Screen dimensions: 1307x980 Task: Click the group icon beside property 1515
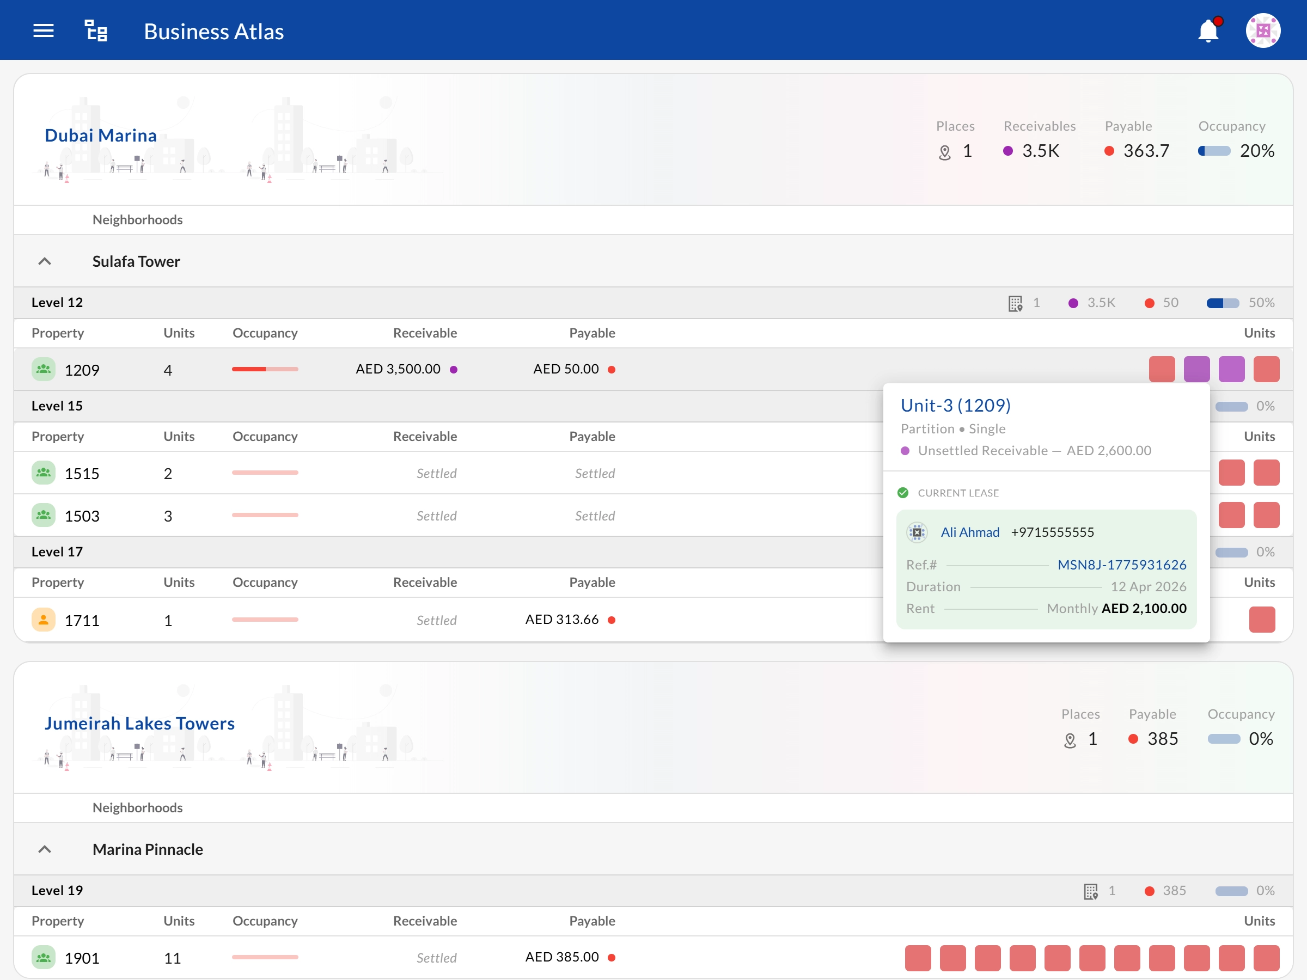pos(43,473)
